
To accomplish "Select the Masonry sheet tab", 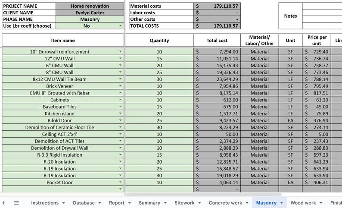I will [x=266, y=203].
